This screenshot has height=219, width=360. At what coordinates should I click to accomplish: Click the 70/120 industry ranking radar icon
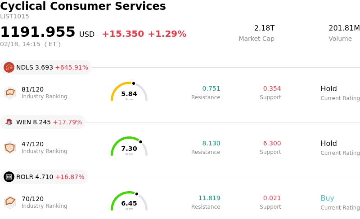click(10, 202)
